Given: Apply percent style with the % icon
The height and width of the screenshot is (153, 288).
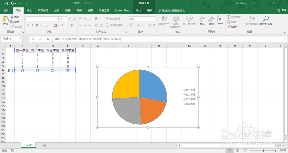Looking at the screenshot, I should (138, 25).
